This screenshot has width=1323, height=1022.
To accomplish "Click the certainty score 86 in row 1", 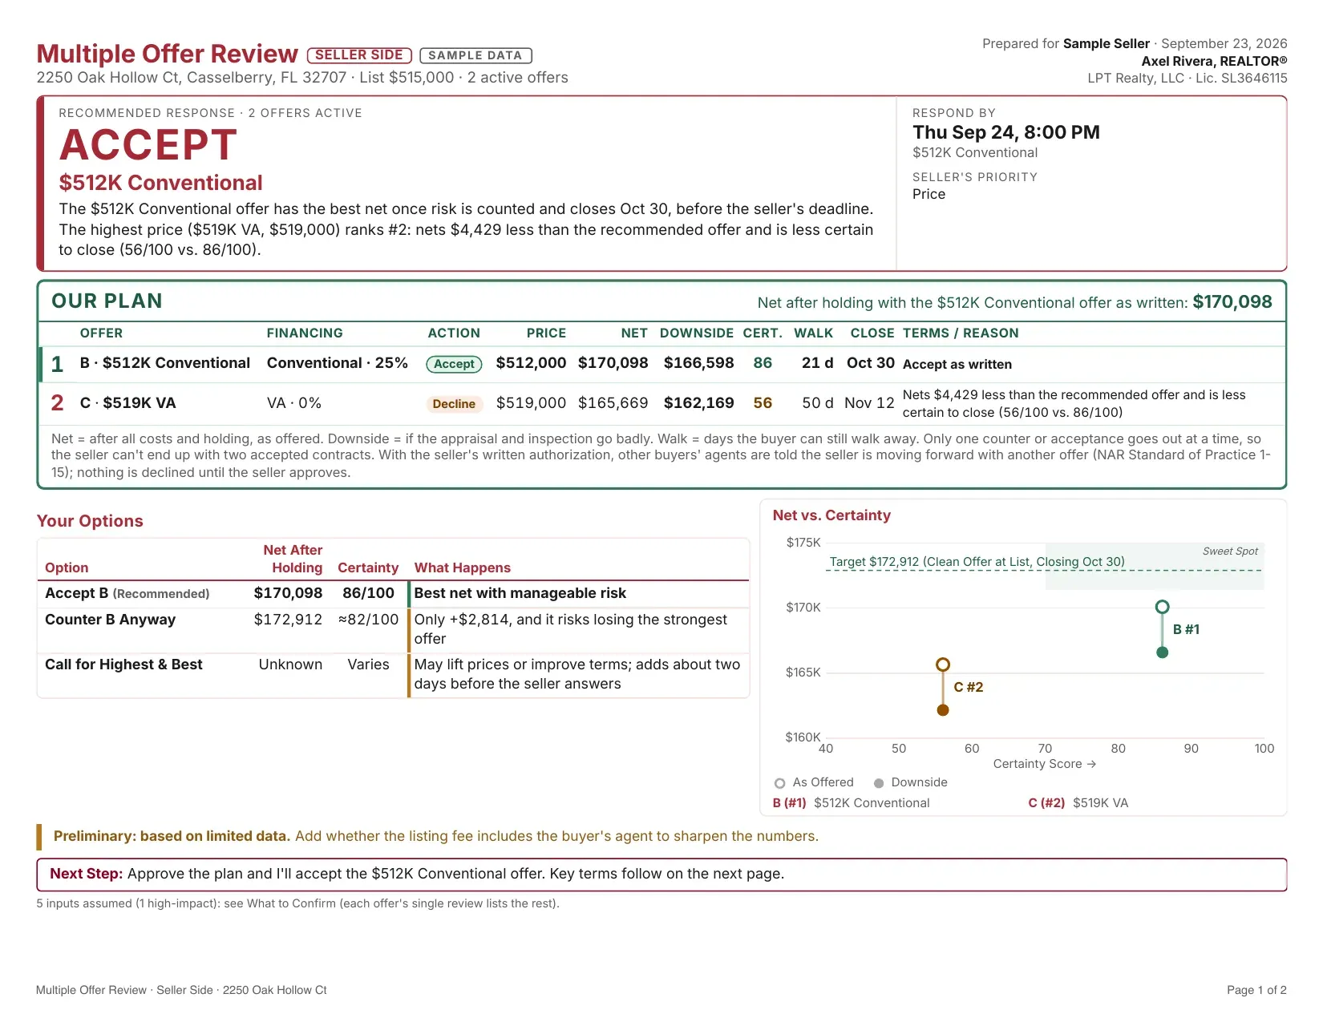I will [x=763, y=363].
